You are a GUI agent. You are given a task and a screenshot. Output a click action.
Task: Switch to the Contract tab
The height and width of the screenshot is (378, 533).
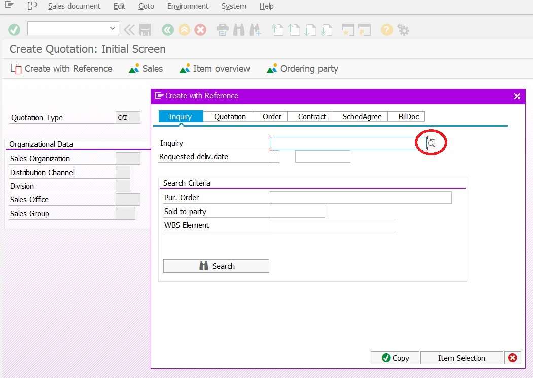pyautogui.click(x=310, y=116)
